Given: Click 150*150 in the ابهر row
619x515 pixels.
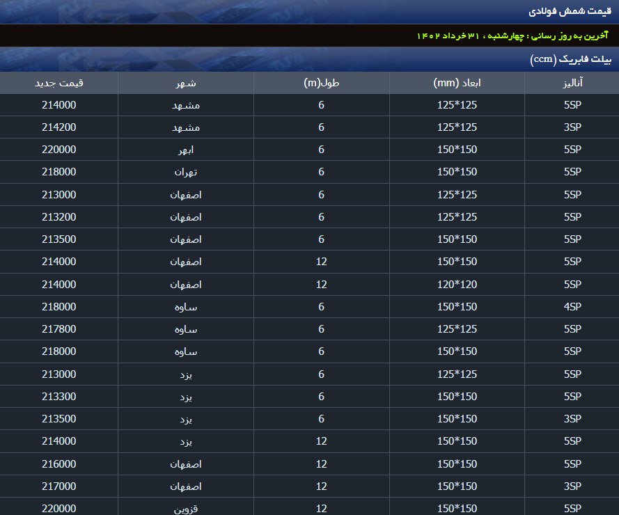Looking at the screenshot, I should (457, 150).
